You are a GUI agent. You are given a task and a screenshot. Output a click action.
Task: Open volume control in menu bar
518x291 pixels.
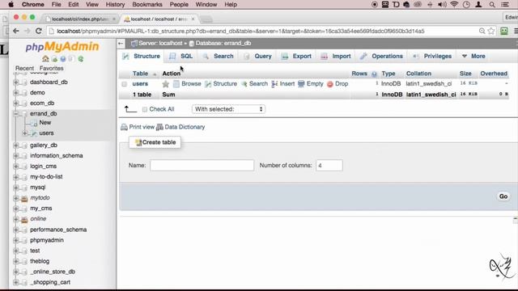tap(442, 5)
